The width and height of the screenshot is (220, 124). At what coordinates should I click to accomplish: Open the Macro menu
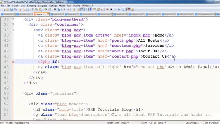(62, 6)
